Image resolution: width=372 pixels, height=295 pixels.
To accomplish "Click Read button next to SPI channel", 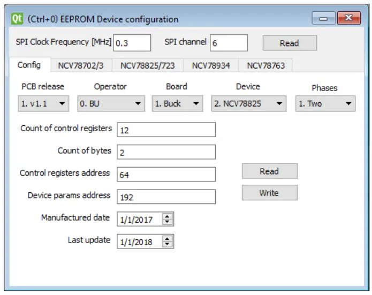I will [290, 43].
